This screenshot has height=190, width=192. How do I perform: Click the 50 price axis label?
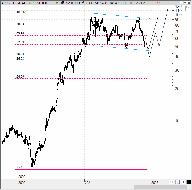177,47
